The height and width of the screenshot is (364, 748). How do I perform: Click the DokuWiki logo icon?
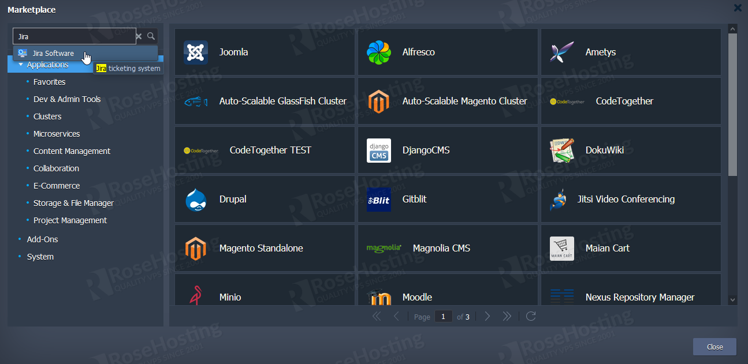click(x=562, y=151)
